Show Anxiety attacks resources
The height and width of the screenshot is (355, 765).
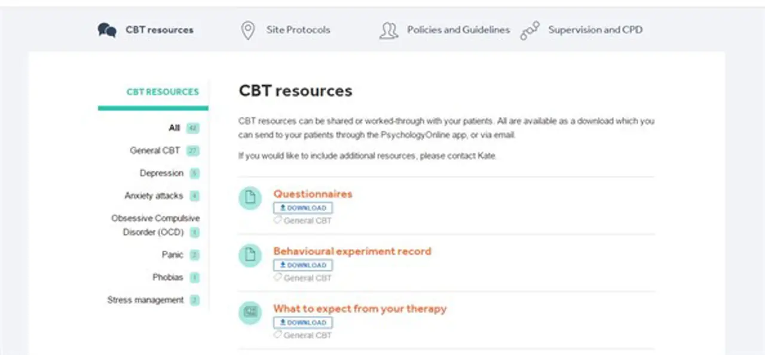point(154,196)
